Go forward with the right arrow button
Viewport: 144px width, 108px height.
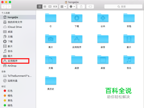9,7
